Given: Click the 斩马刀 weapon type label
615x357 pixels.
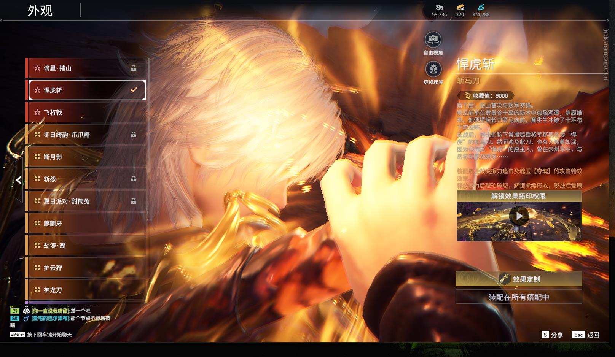Looking at the screenshot, I should click(x=468, y=81).
